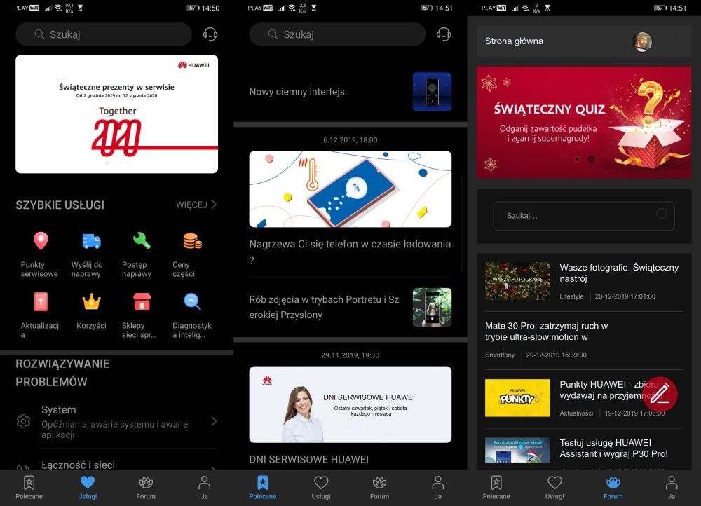Open Strona główna forum section dropdown
This screenshot has width=701, height=506.
coord(680,41)
